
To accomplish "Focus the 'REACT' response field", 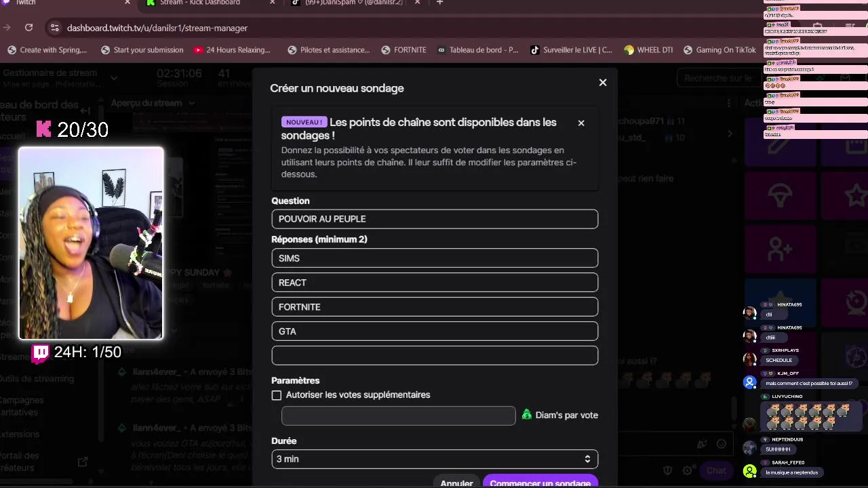I will (435, 283).
